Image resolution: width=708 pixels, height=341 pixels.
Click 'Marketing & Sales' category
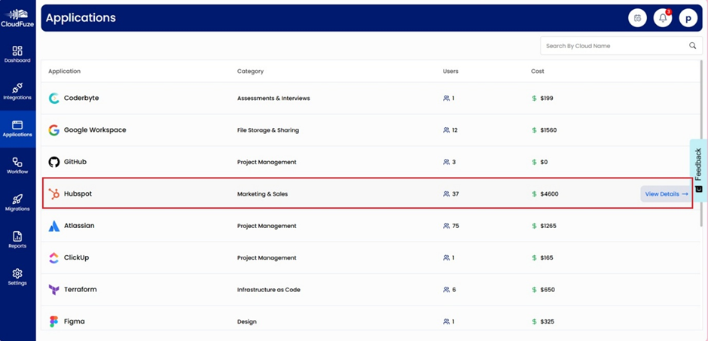pyautogui.click(x=262, y=194)
